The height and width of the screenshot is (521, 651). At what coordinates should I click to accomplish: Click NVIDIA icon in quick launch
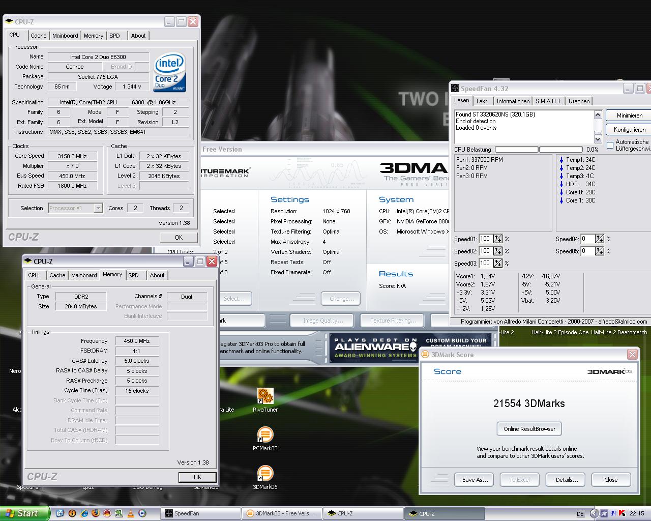[x=119, y=513]
